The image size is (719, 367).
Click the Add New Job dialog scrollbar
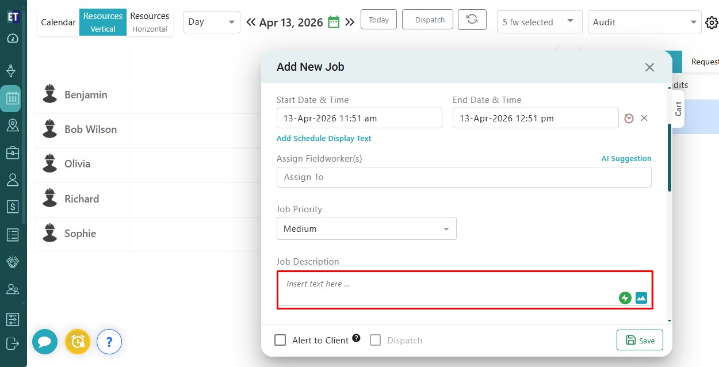point(669,157)
